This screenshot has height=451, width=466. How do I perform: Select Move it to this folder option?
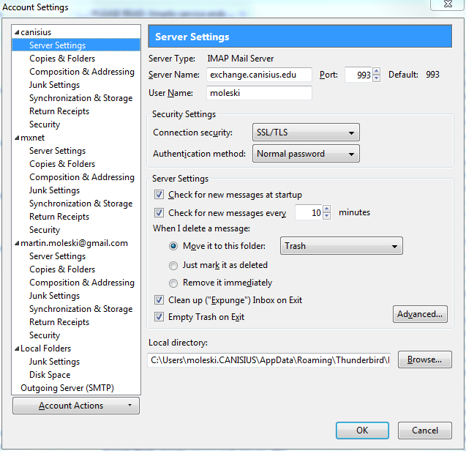click(173, 246)
